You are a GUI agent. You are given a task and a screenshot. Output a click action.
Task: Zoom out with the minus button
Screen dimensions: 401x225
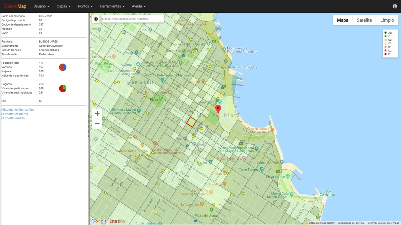(97, 124)
